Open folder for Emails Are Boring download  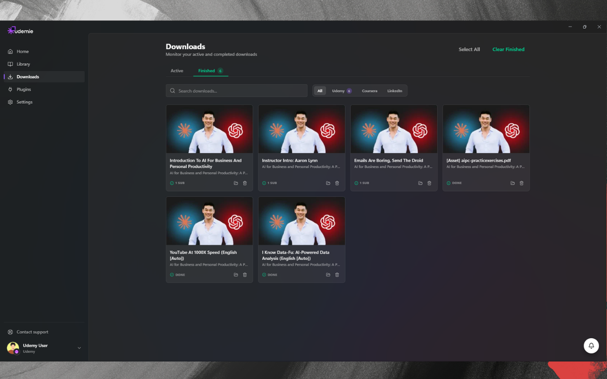420,183
